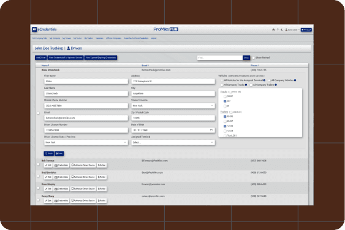This screenshot has width=345, height=230.
Task: Sort the driver list by Email column
Action: point(145,66)
